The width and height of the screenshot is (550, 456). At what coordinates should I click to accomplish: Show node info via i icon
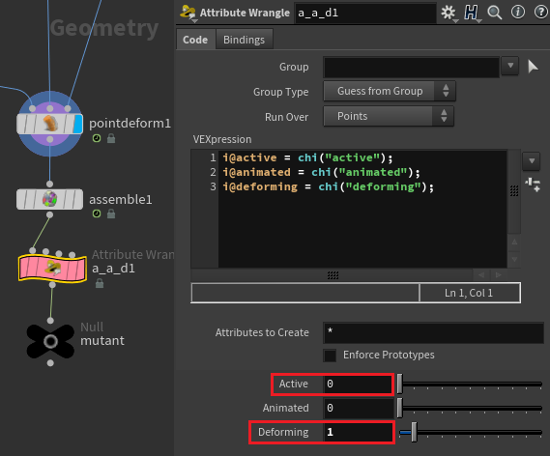click(518, 12)
